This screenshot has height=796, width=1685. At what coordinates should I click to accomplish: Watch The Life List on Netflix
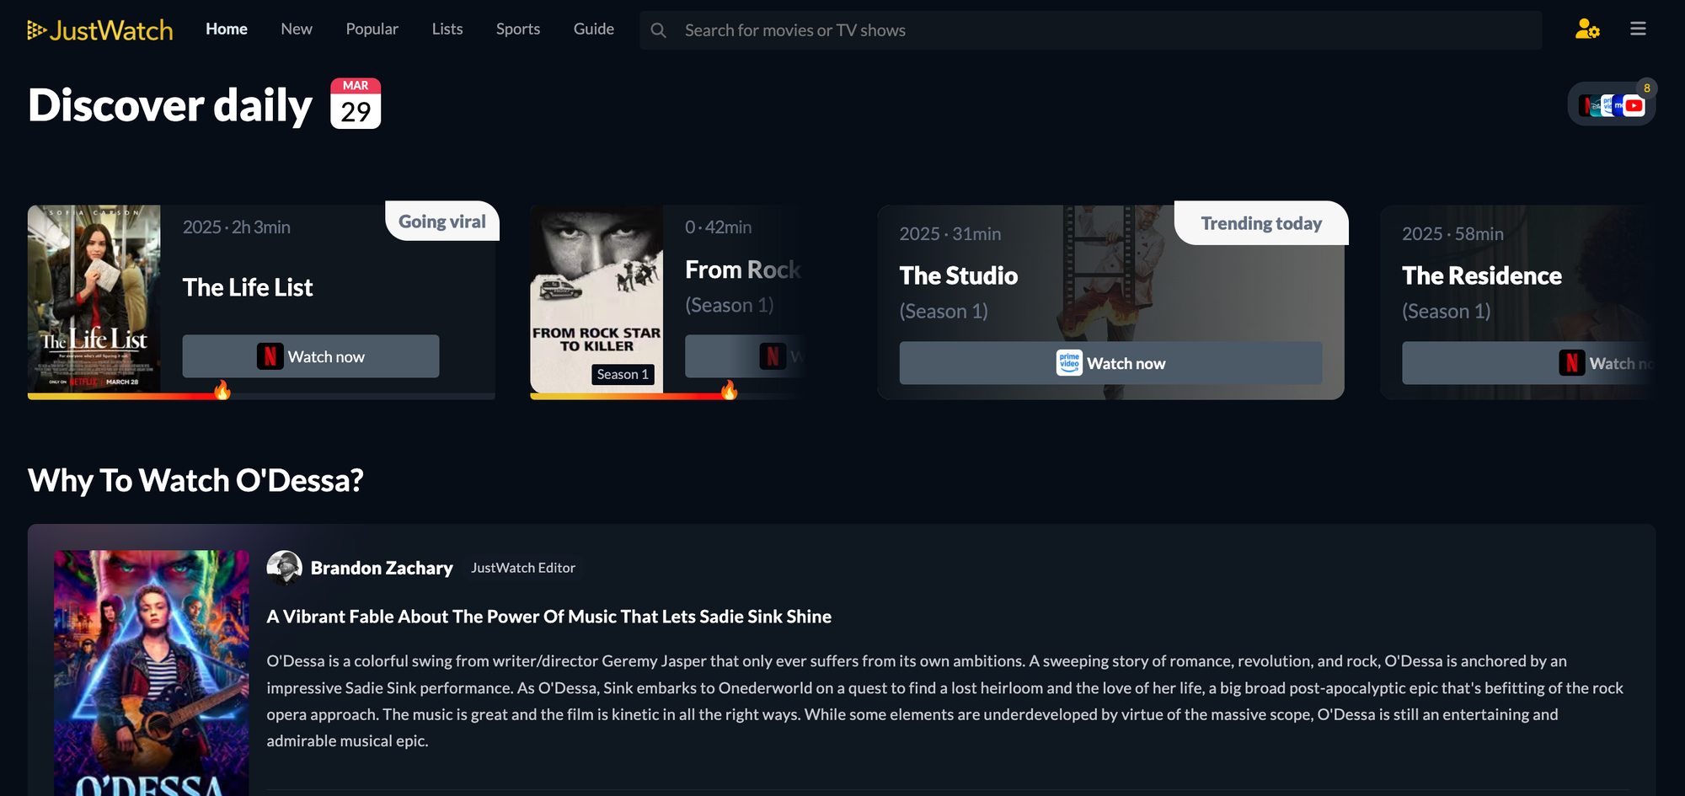[311, 356]
